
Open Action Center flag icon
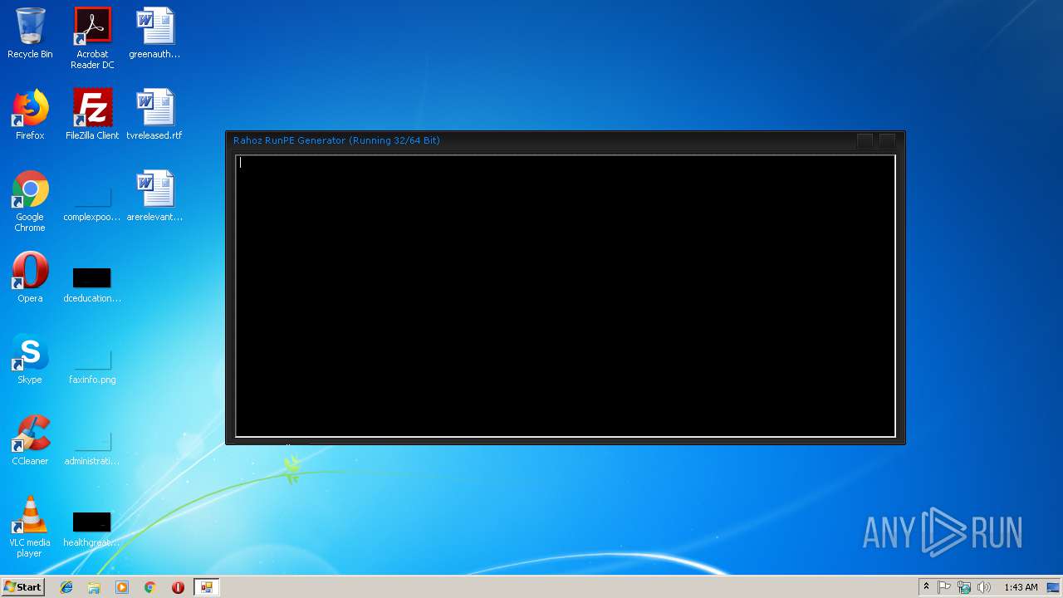click(944, 587)
